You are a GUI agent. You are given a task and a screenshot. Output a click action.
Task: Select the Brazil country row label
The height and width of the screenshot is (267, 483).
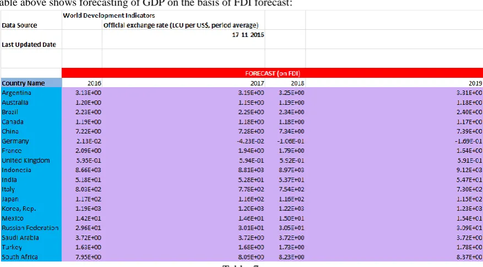click(10, 112)
